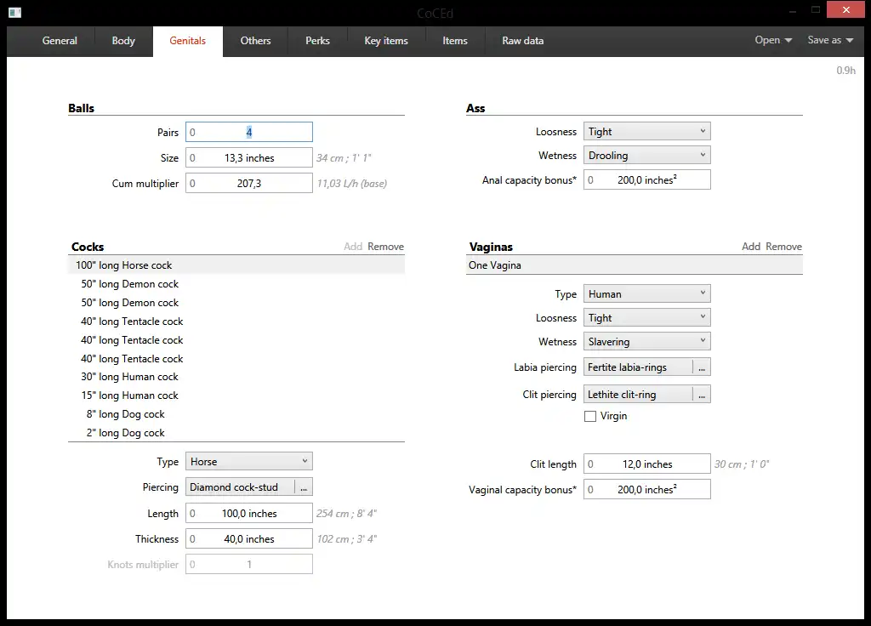Select the Genitals tab
This screenshot has width=871, height=626.
[188, 41]
